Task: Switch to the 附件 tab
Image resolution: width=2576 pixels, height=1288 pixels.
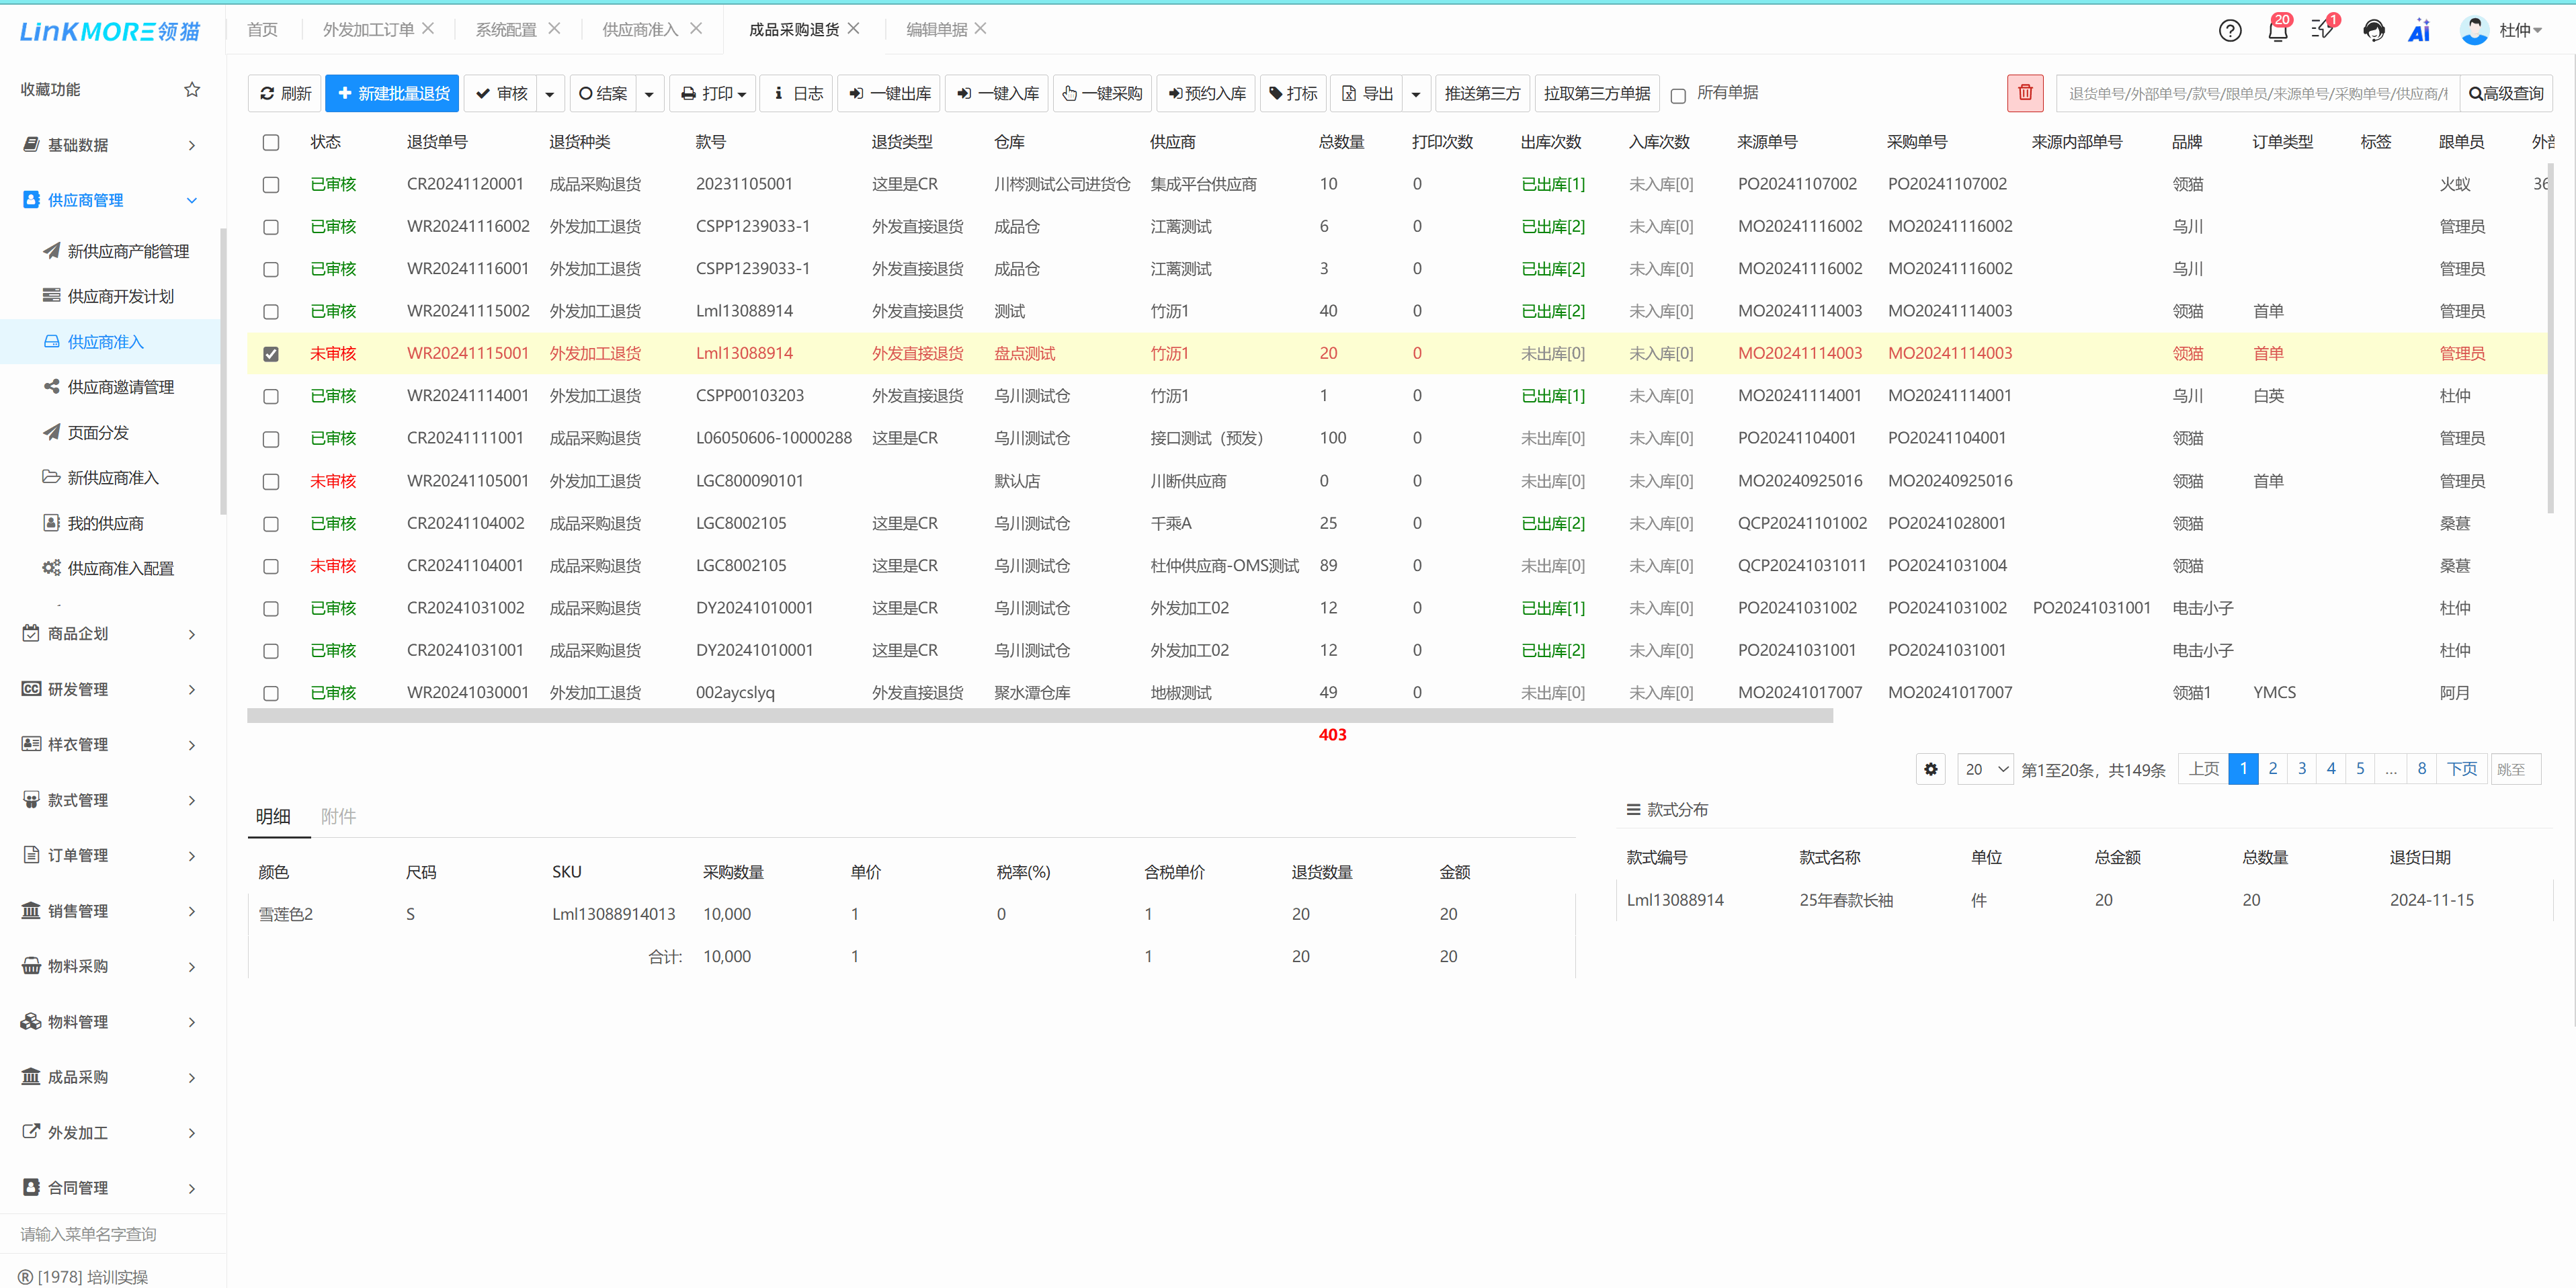Action: pyautogui.click(x=338, y=816)
